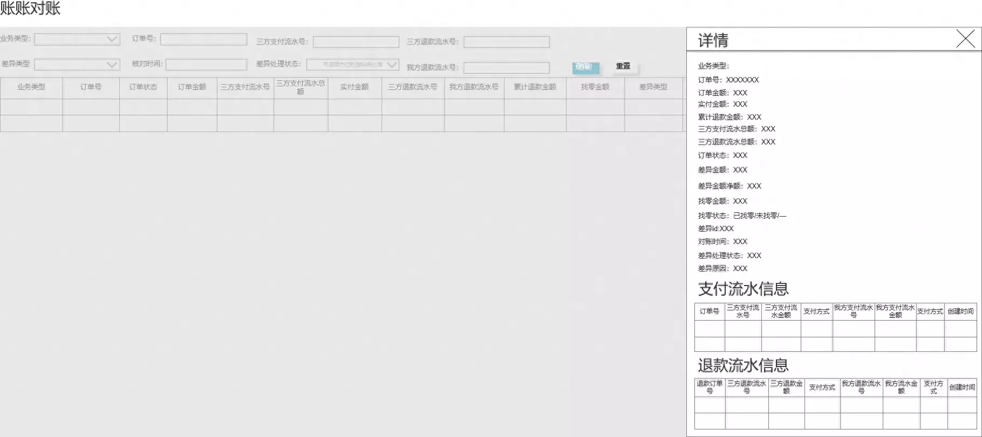Click the 差异原因: XXX detail line
Image resolution: width=982 pixels, height=437 pixels.
point(722,268)
